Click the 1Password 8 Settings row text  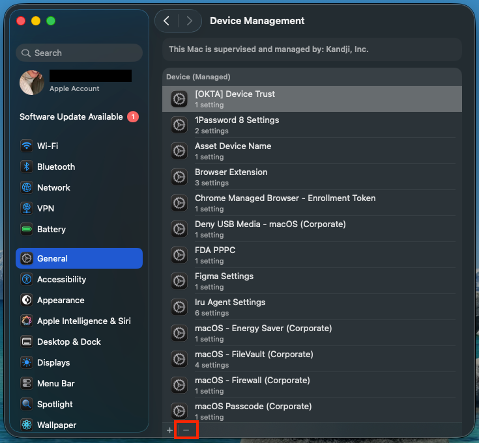pos(237,120)
